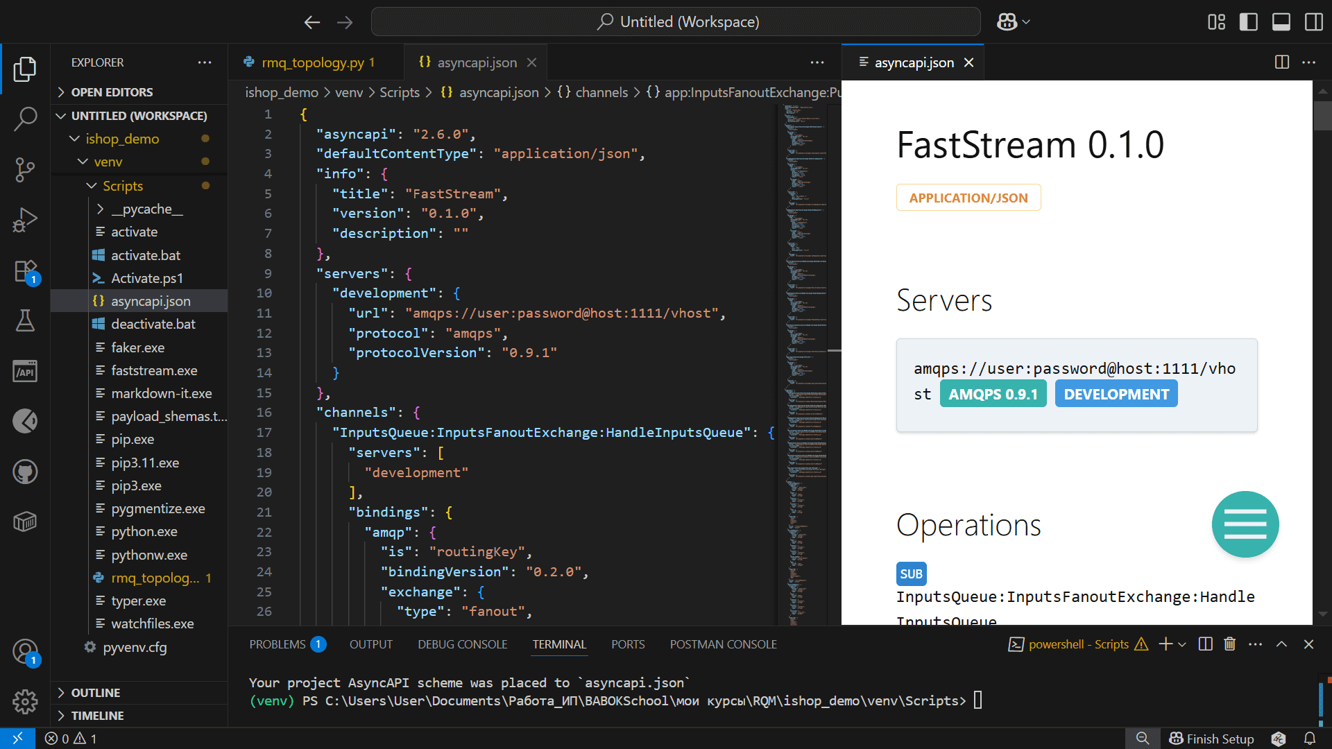Go back with the left arrow
The width and height of the screenshot is (1332, 749).
click(x=312, y=22)
